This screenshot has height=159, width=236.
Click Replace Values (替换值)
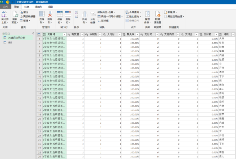pos(103,21)
